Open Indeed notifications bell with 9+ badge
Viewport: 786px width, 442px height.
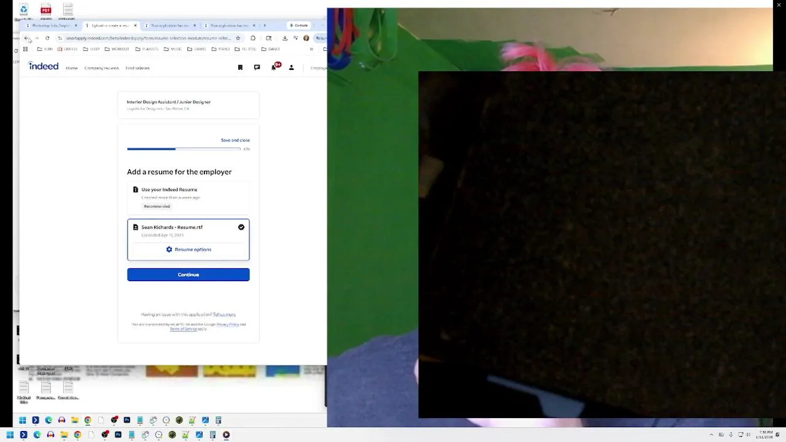(274, 66)
